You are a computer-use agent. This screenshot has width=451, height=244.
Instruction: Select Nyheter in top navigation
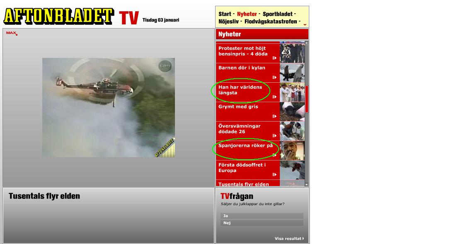[x=247, y=14]
